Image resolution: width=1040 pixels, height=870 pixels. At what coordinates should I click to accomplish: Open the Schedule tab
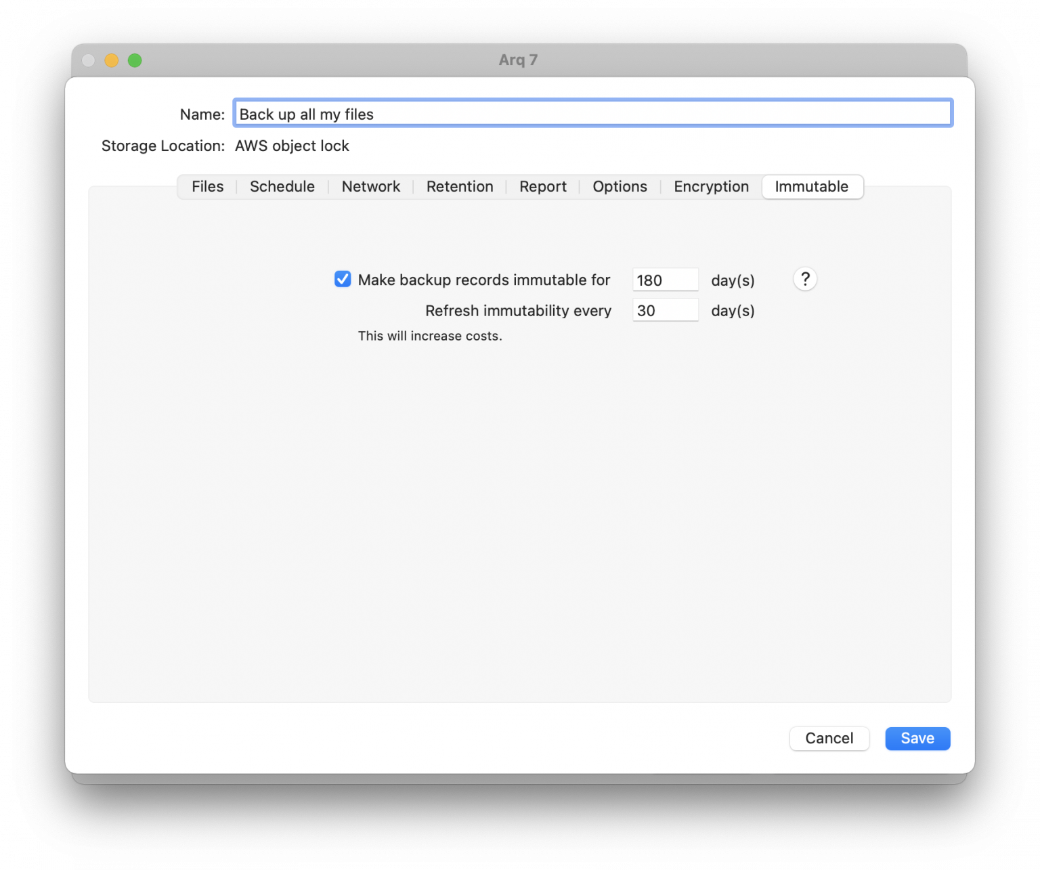[x=282, y=187]
